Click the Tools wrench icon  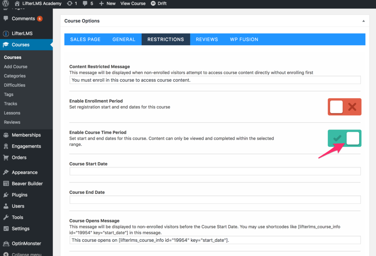(6, 217)
